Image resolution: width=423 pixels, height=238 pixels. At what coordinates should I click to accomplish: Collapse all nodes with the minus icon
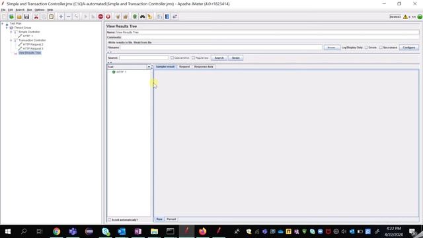point(69,17)
